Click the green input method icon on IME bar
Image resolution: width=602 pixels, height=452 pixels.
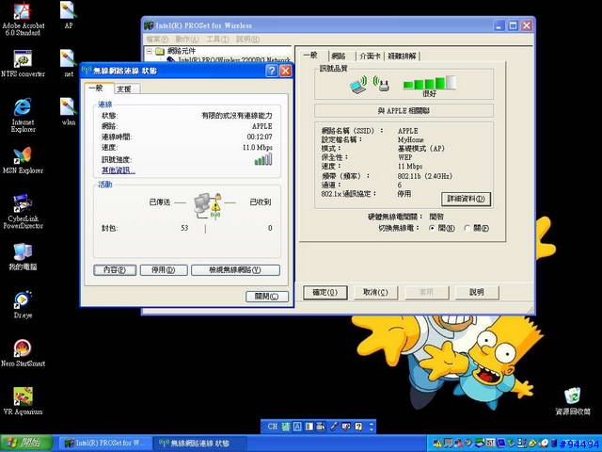(286, 427)
